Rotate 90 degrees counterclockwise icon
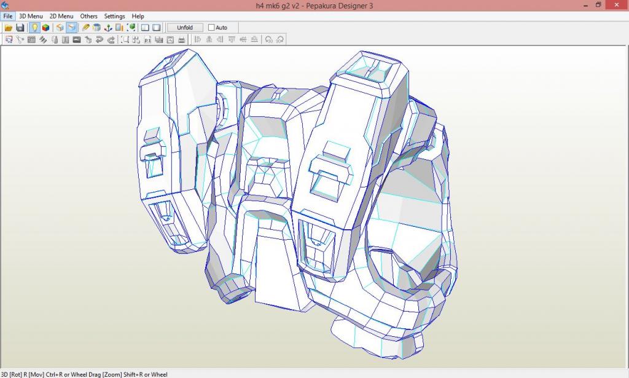This screenshot has height=378, width=629. (269, 39)
